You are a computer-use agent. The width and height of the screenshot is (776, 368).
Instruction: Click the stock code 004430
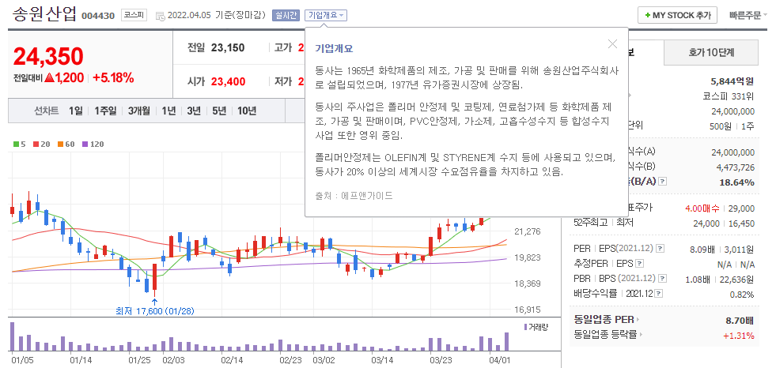click(x=99, y=16)
